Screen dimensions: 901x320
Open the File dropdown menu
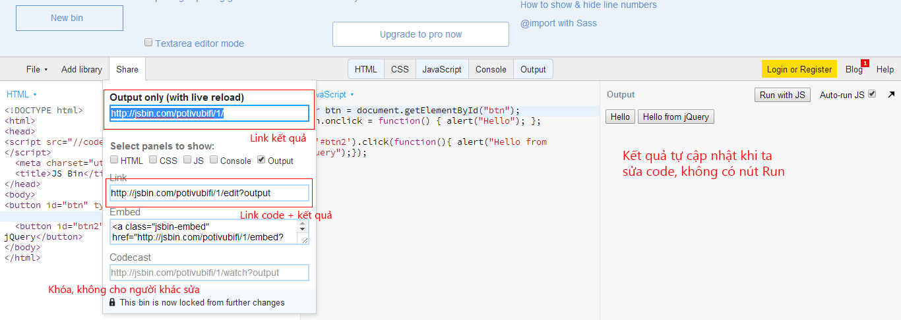(37, 69)
